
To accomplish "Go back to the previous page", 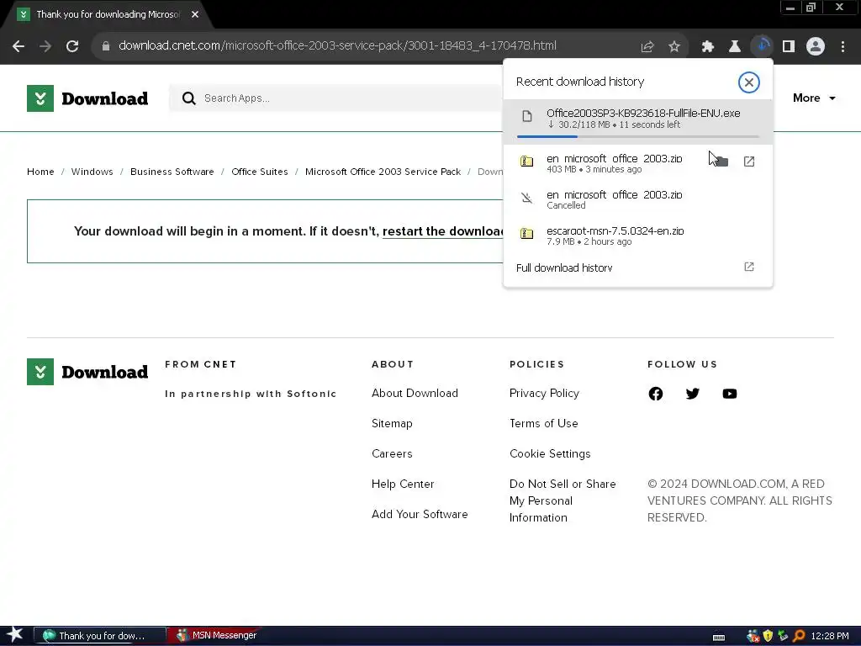I will point(18,46).
